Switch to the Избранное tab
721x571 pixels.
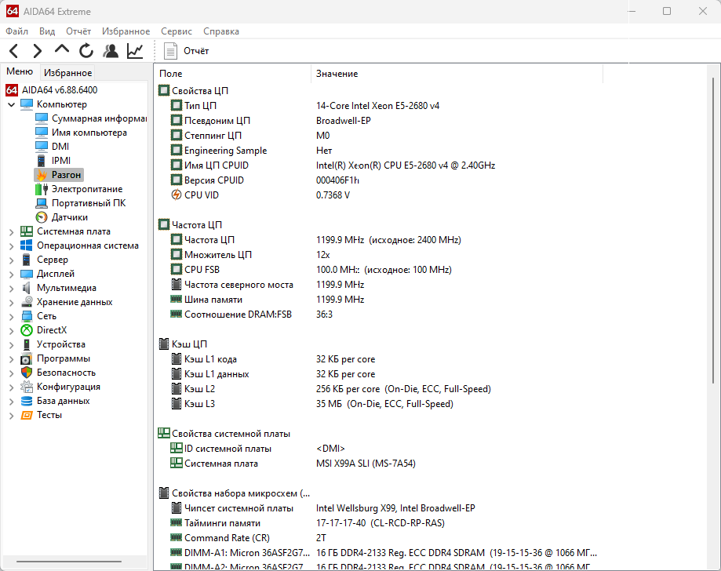tap(67, 72)
